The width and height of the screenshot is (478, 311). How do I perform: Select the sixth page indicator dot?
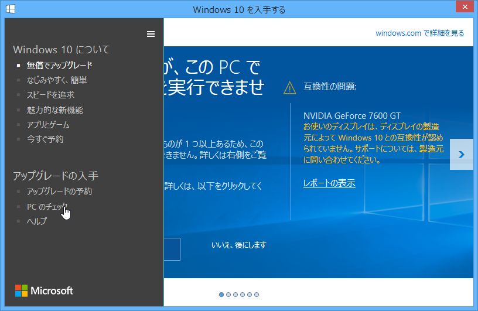tap(257, 295)
